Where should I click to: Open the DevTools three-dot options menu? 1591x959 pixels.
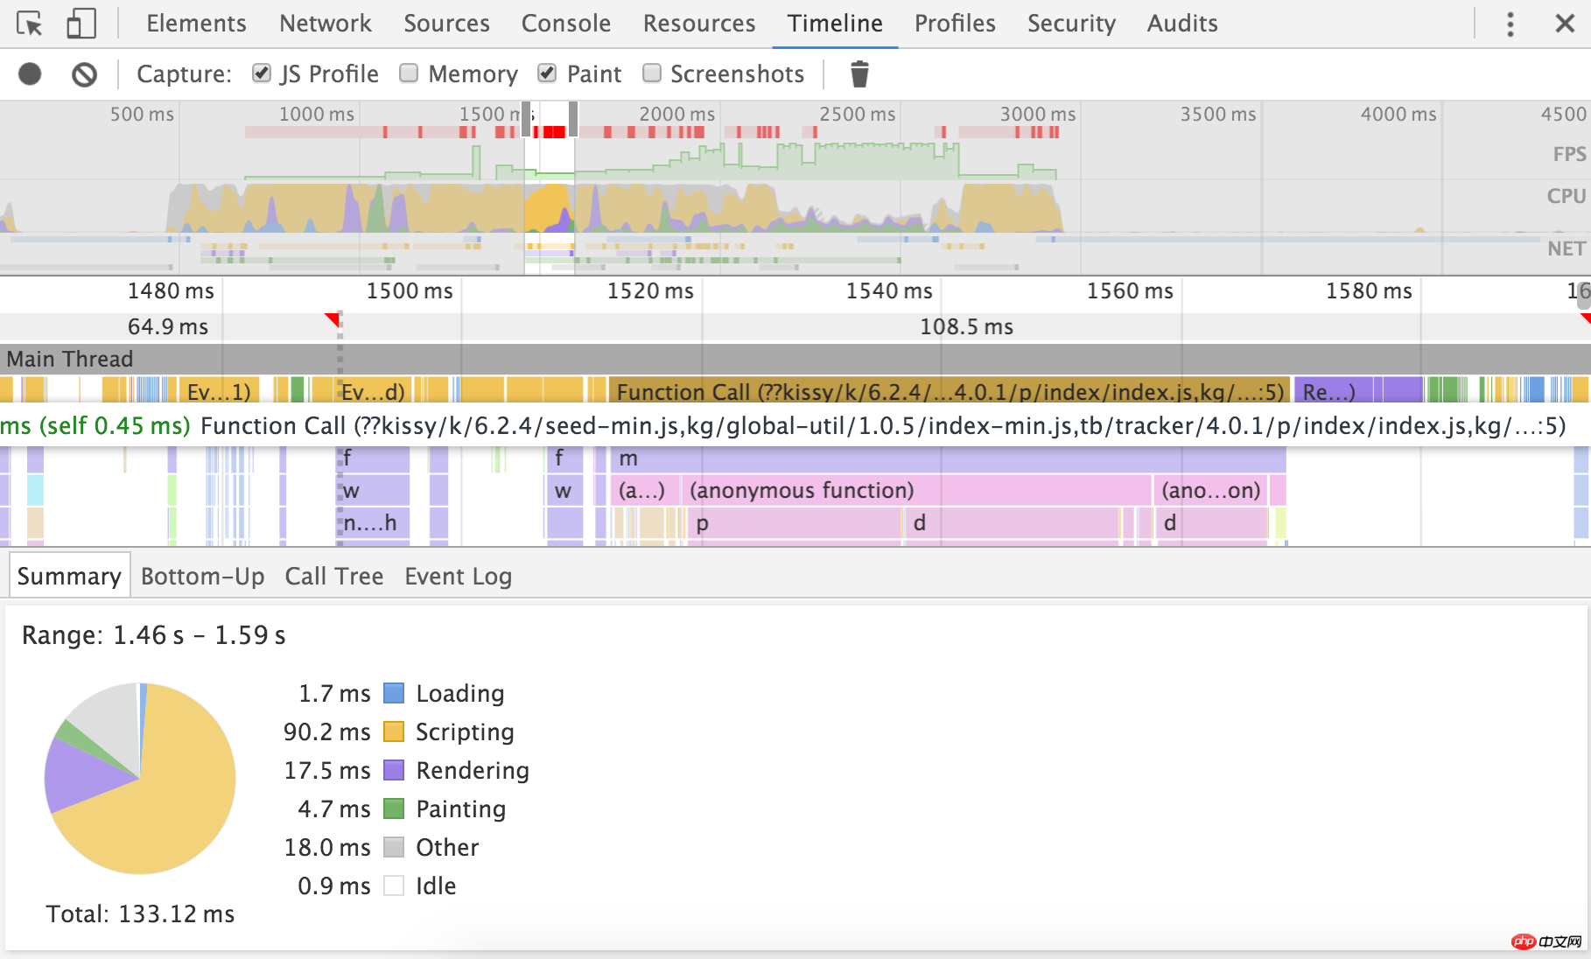pyautogui.click(x=1510, y=24)
